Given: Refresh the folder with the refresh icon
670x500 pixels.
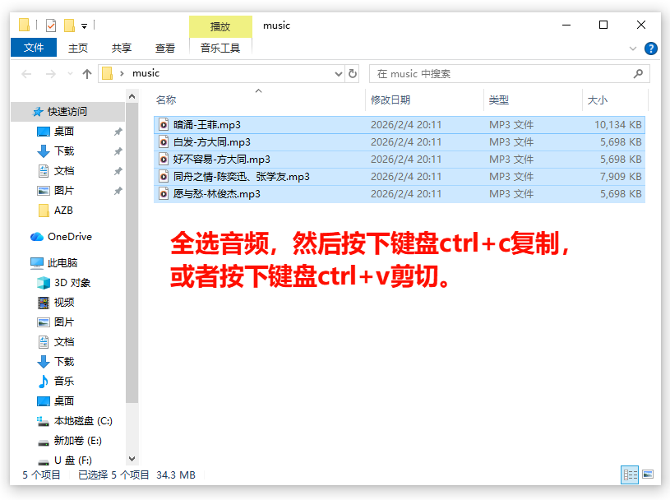Looking at the screenshot, I should pyautogui.click(x=352, y=73).
